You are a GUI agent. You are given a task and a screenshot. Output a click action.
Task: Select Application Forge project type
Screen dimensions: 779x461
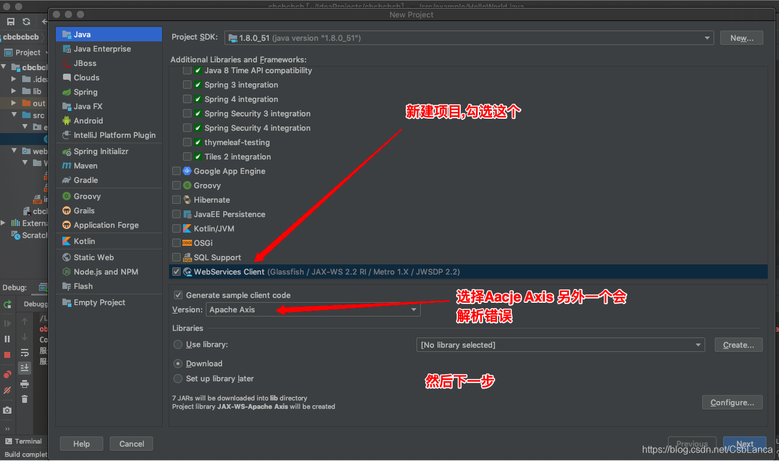[x=109, y=225]
